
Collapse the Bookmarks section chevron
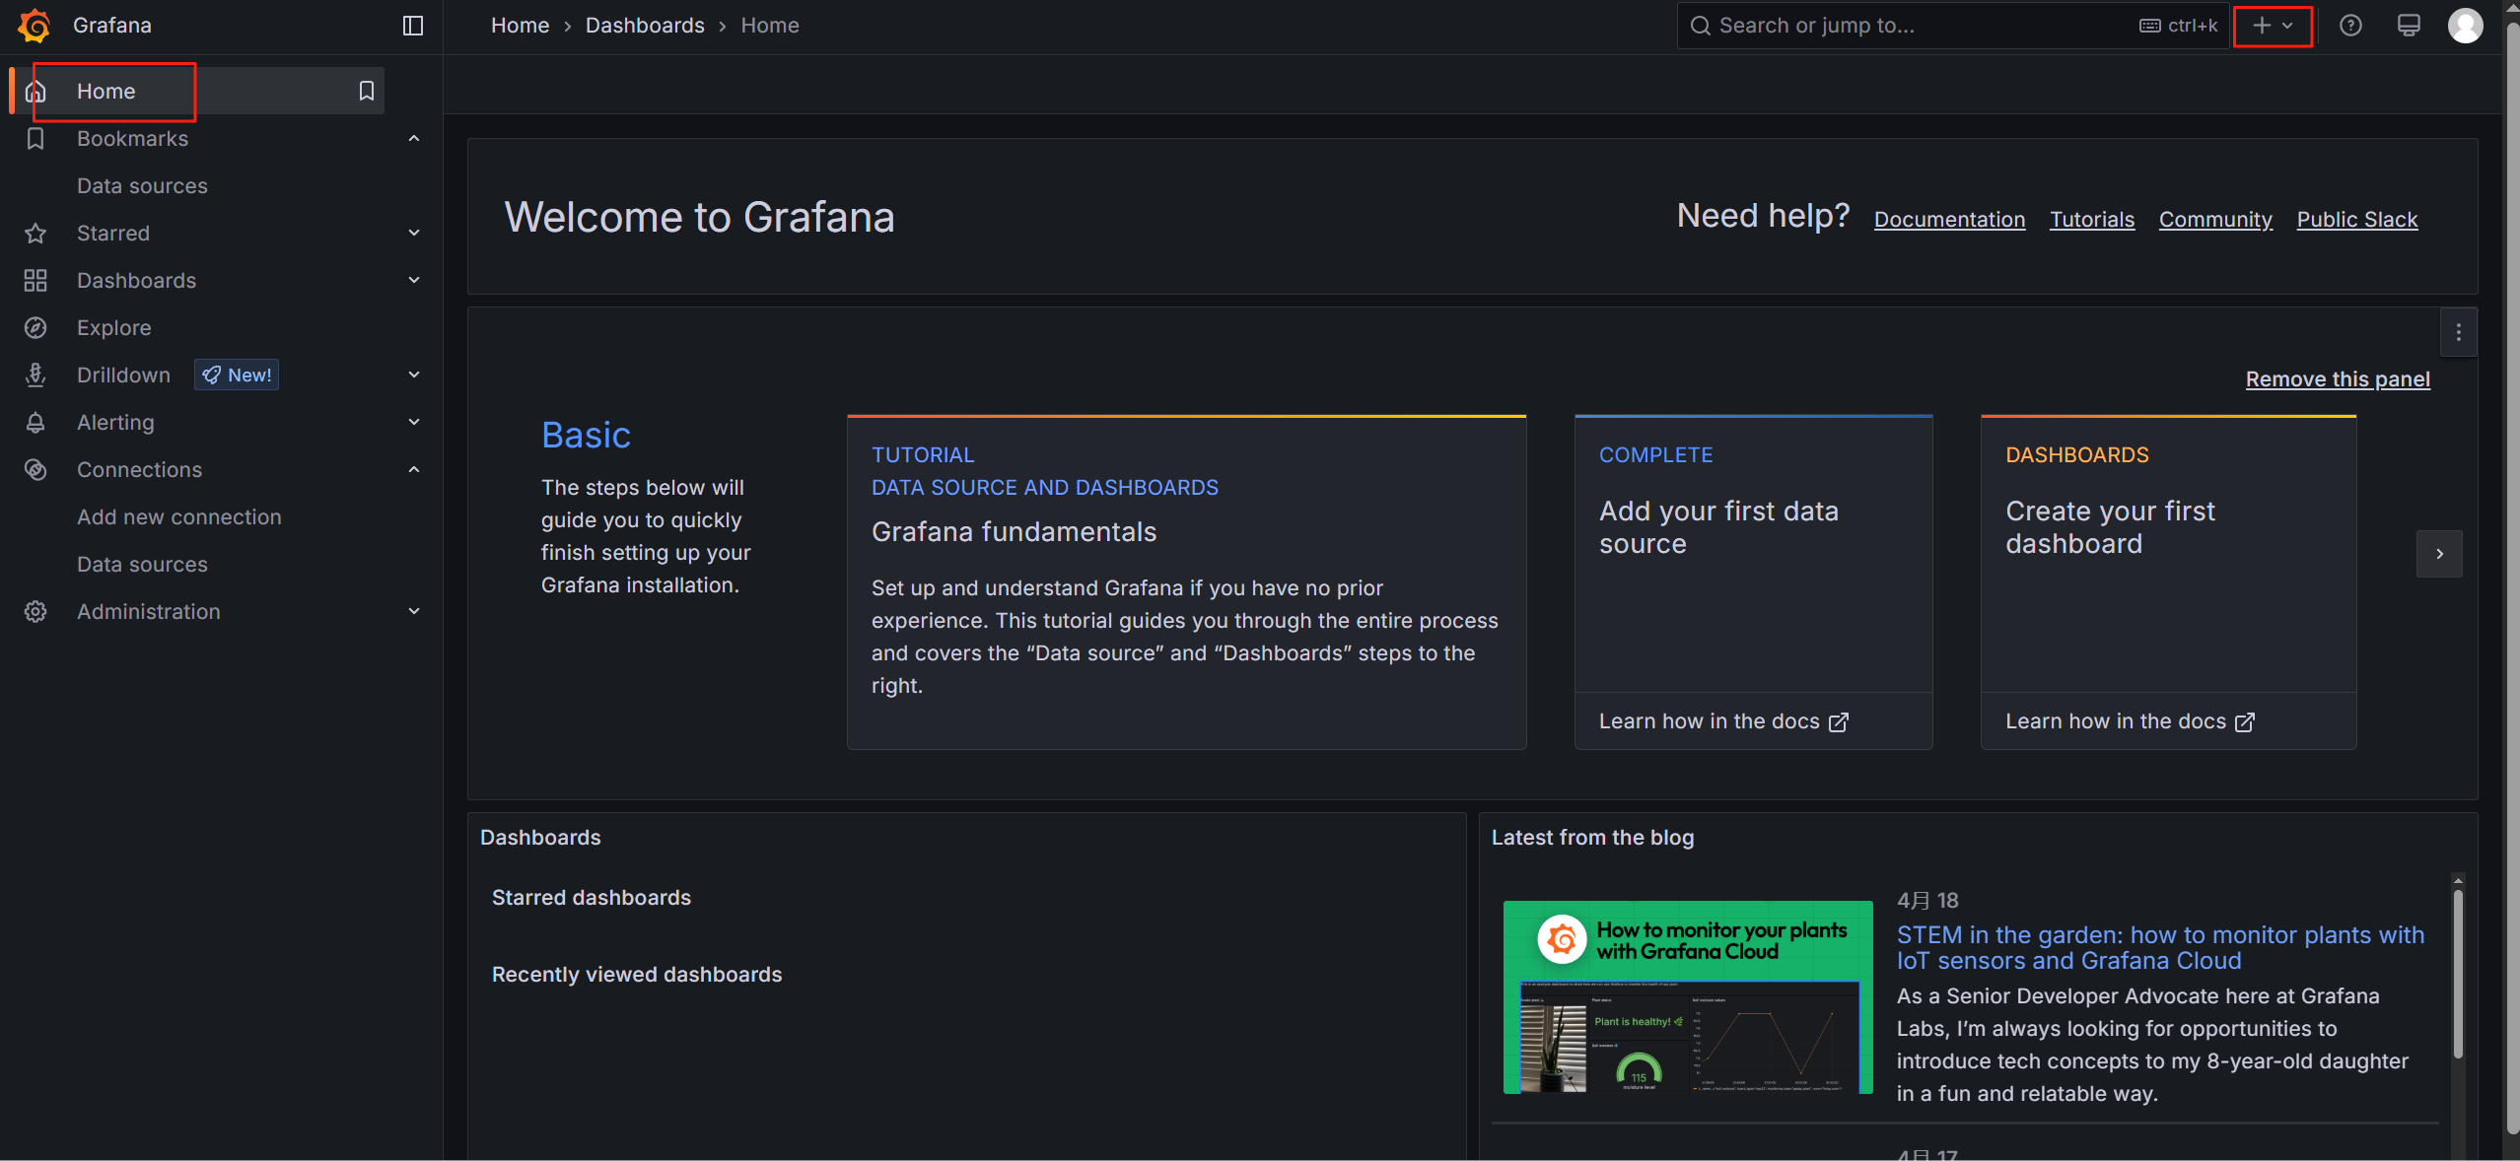(x=414, y=139)
